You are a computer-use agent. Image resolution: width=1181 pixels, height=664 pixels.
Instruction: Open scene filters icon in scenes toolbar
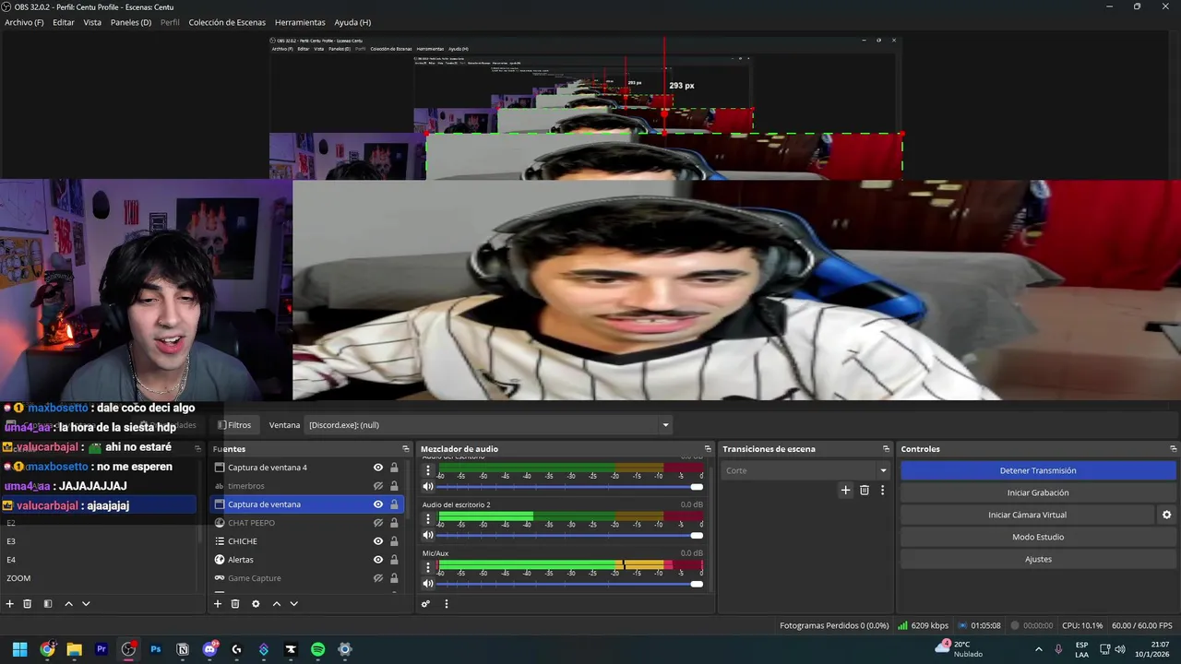pos(48,604)
